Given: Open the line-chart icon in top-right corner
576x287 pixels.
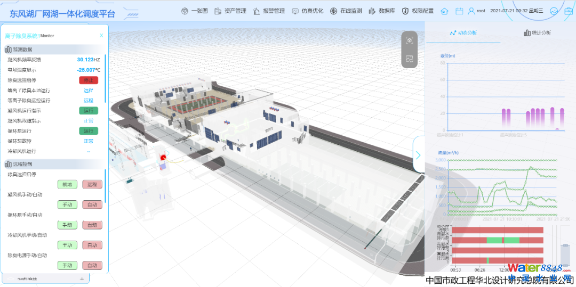Looking at the screenshot, I should pyautogui.click(x=554, y=11).
